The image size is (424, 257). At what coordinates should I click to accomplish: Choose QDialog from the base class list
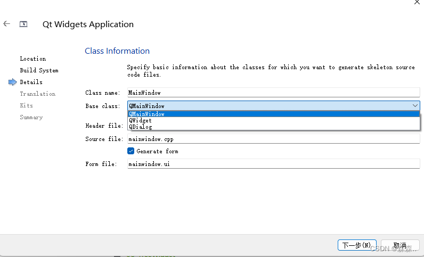(x=274, y=127)
